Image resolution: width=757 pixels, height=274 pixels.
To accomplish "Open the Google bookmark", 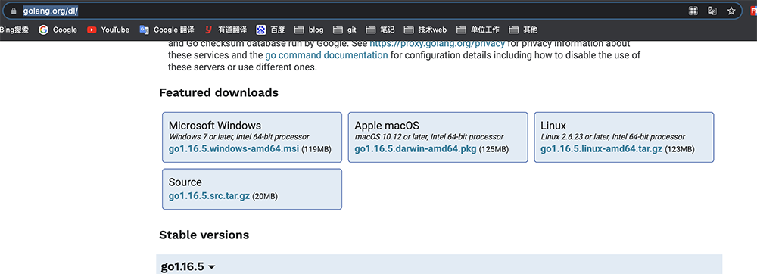I will pyautogui.click(x=58, y=30).
